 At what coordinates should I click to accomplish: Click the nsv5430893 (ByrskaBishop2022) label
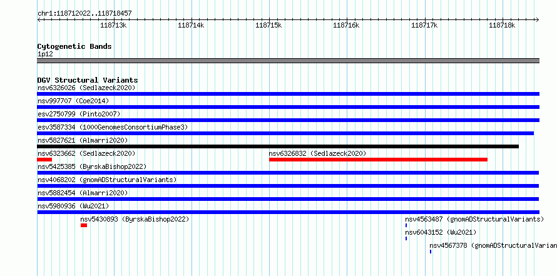pyautogui.click(x=135, y=219)
